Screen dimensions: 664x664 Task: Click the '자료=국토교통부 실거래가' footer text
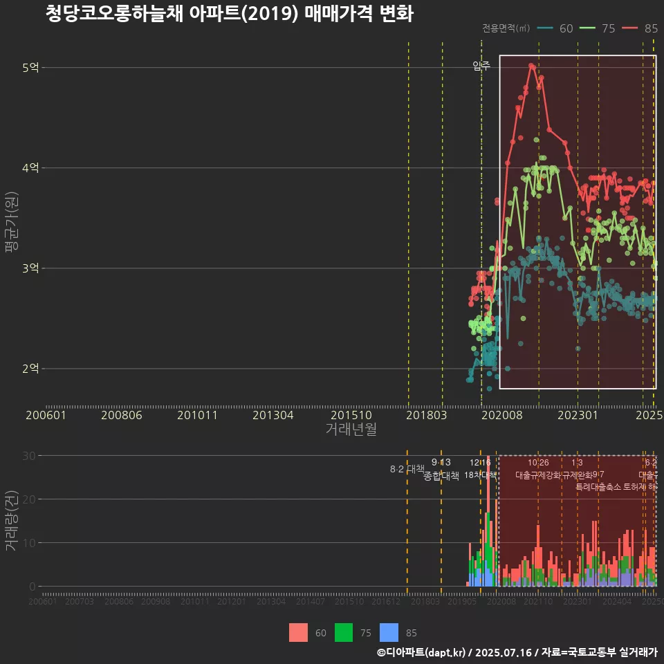(599, 652)
